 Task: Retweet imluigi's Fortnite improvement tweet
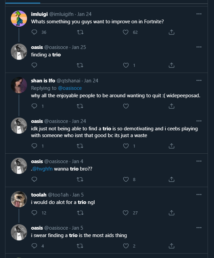tap(80, 32)
